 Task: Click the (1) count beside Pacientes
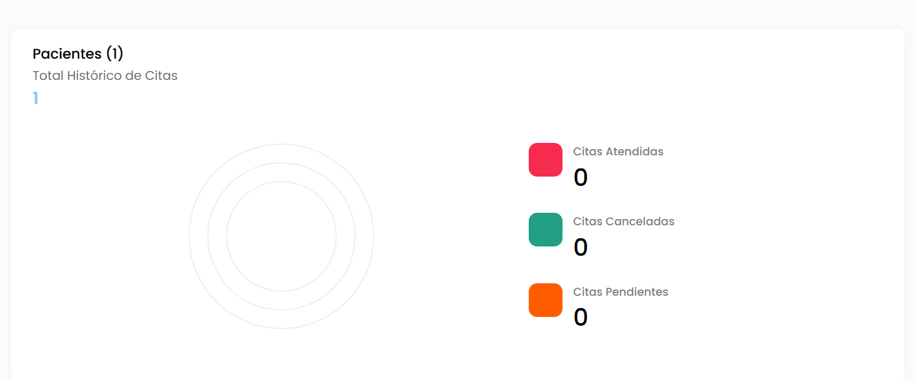click(x=114, y=54)
